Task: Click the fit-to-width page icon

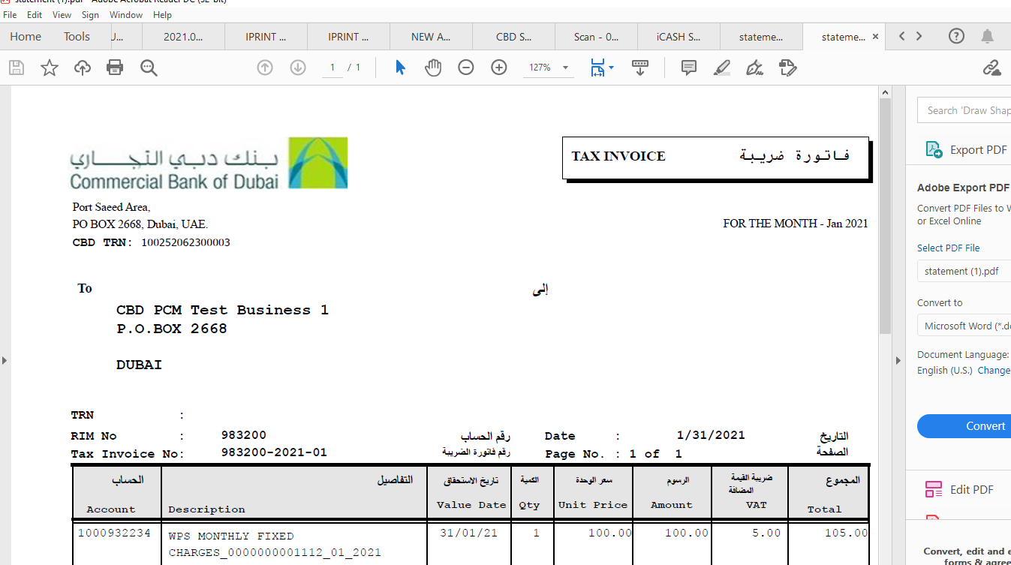Action: point(597,68)
